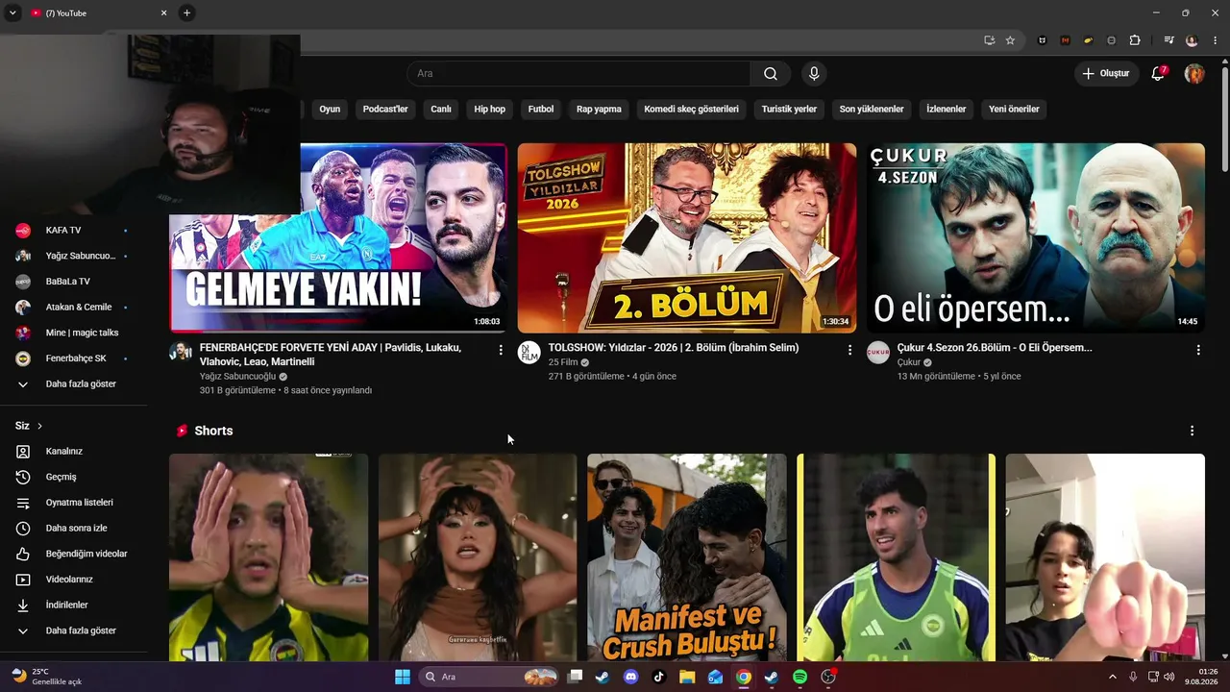Screen dimensions: 1230x692
Task: Open the Shorts shelf options menu
Action: pyautogui.click(x=1192, y=431)
